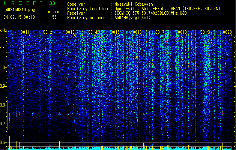236x150 pixels.
Task: Click the 0816 time marker
Action: tap(137, 32)
